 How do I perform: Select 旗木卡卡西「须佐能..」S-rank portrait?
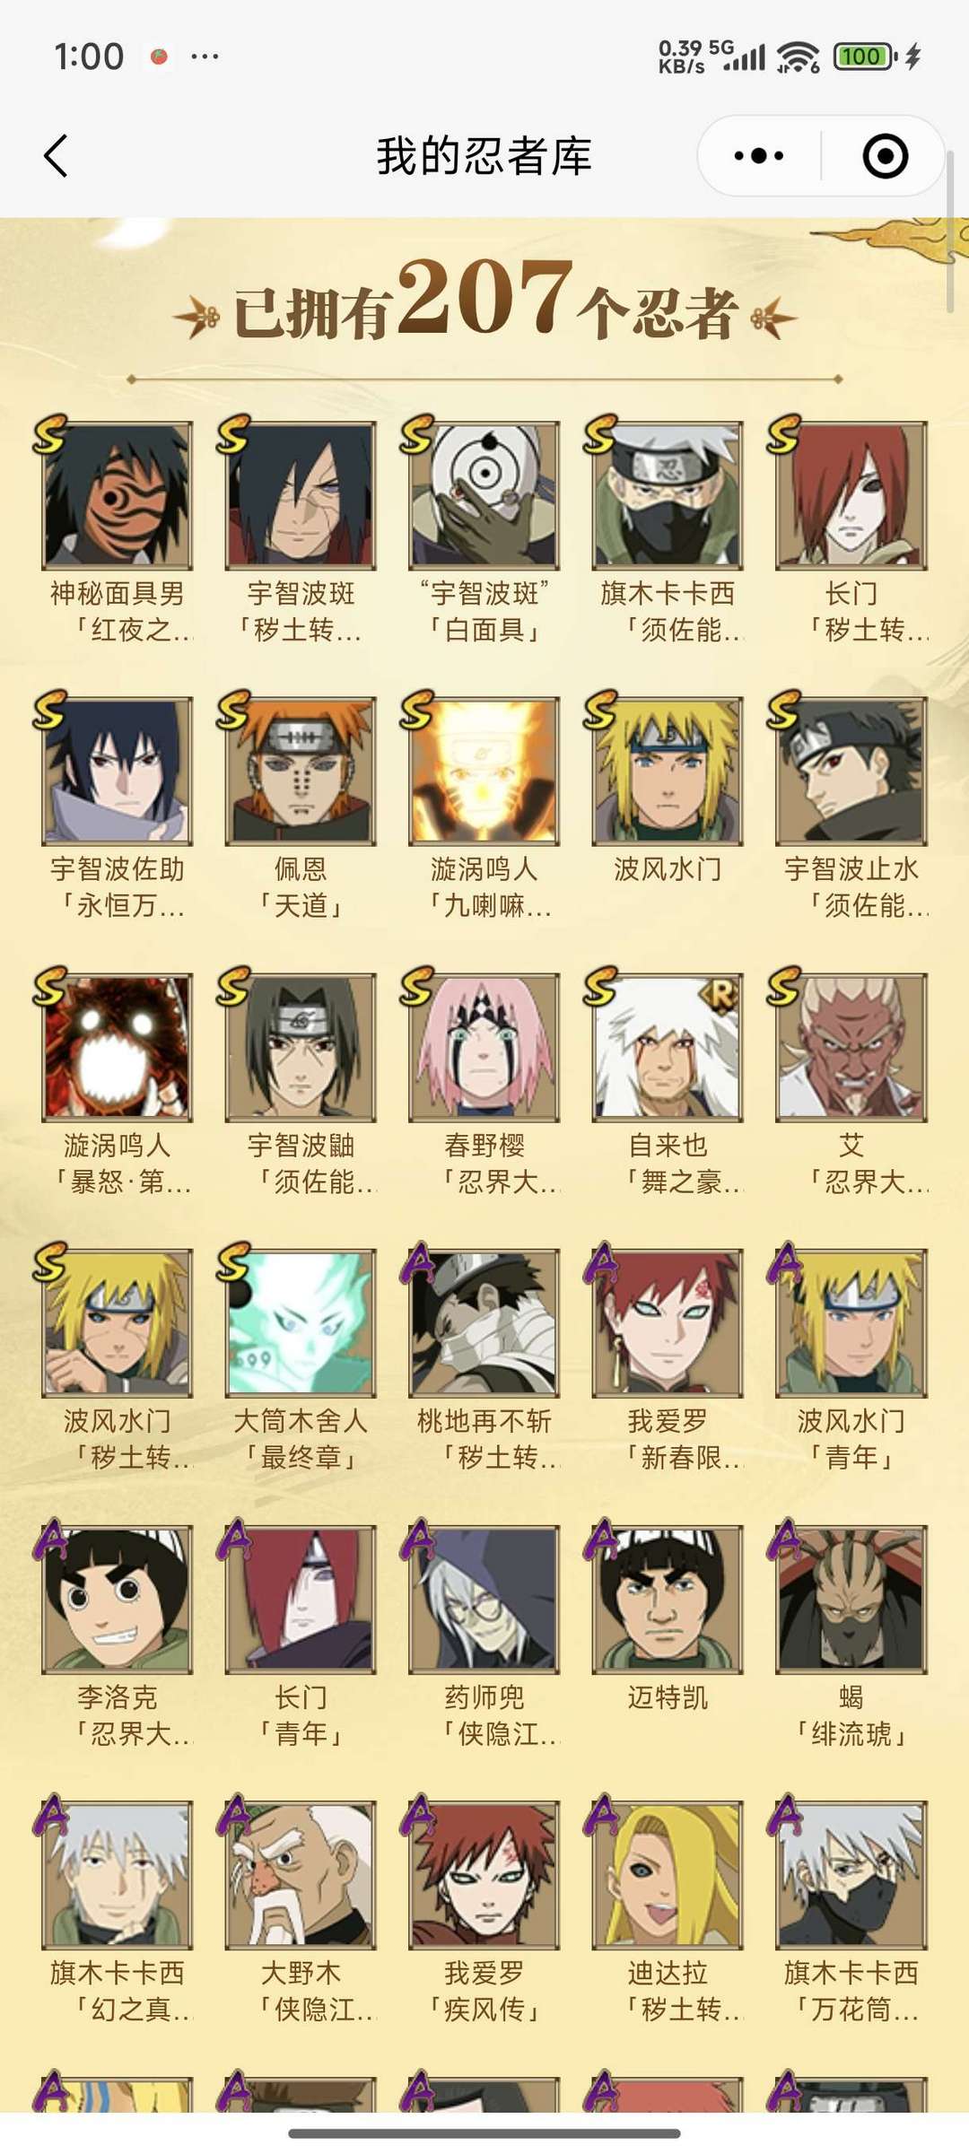click(668, 495)
